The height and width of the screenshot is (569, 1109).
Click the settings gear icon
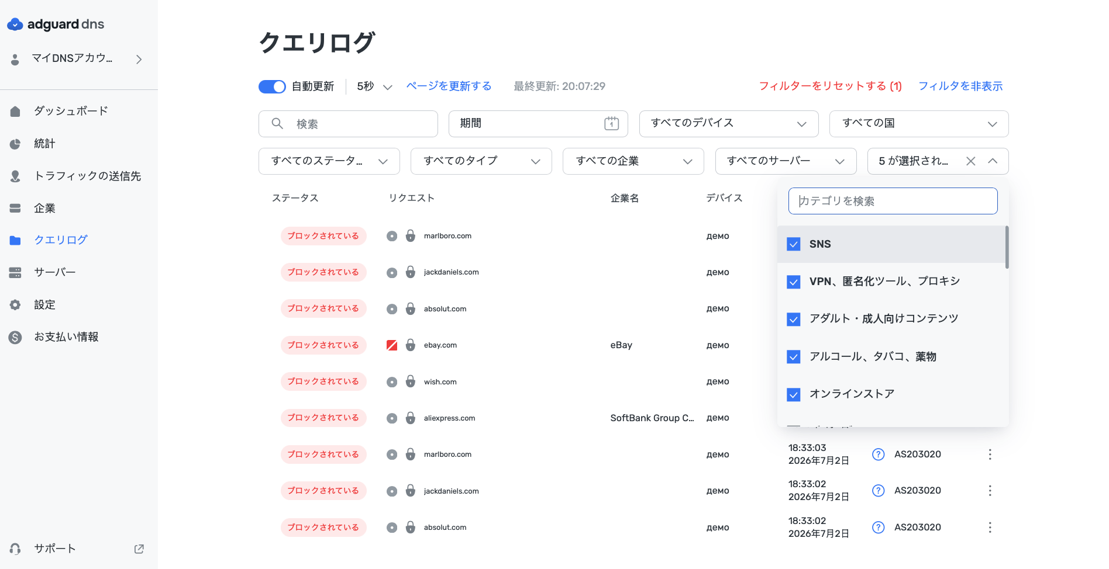point(15,304)
